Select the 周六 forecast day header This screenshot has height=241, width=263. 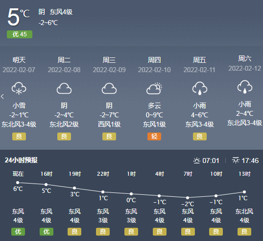coord(245,58)
